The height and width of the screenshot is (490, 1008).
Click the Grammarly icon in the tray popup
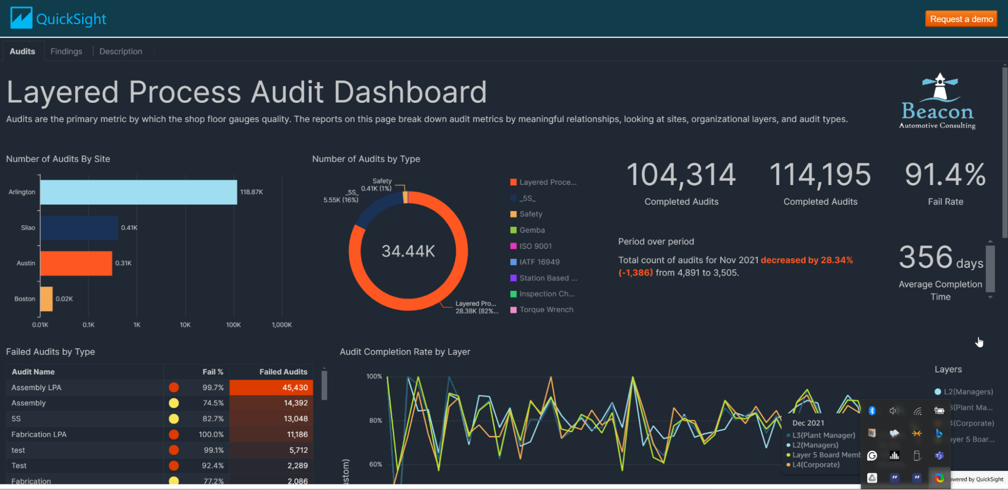pyautogui.click(x=872, y=456)
